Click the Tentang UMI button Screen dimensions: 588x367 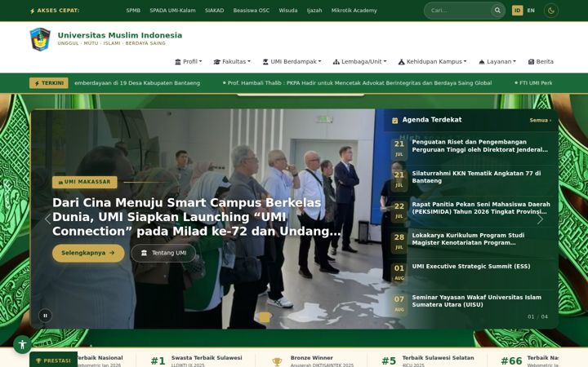(x=163, y=253)
